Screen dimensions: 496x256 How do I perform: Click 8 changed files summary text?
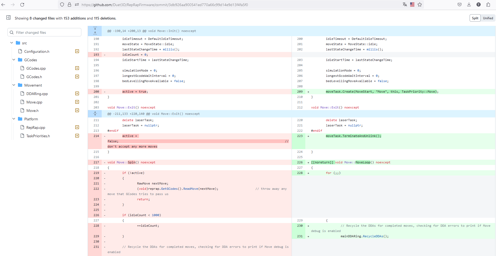pos(42,18)
